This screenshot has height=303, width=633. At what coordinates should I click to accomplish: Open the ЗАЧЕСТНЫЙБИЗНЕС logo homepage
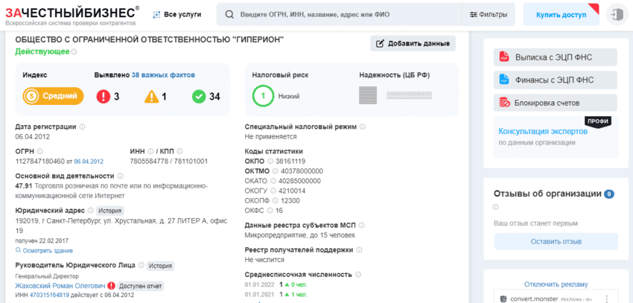pyautogui.click(x=71, y=15)
